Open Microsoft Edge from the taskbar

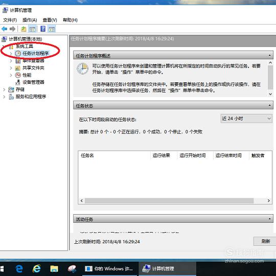coord(19,269)
